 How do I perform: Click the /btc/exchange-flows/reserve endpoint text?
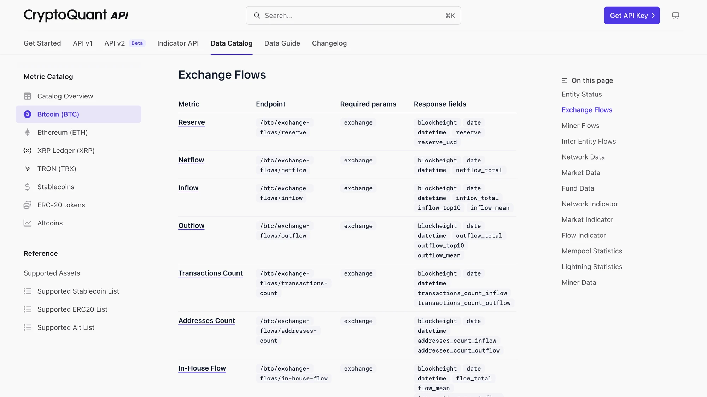coord(285,127)
